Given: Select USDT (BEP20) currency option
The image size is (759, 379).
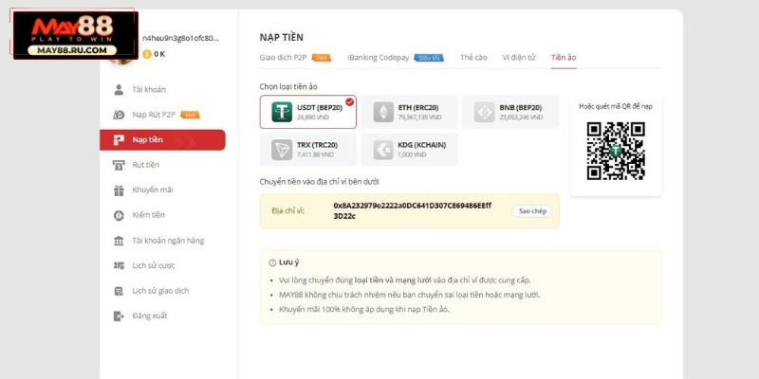Looking at the screenshot, I should click(x=307, y=112).
